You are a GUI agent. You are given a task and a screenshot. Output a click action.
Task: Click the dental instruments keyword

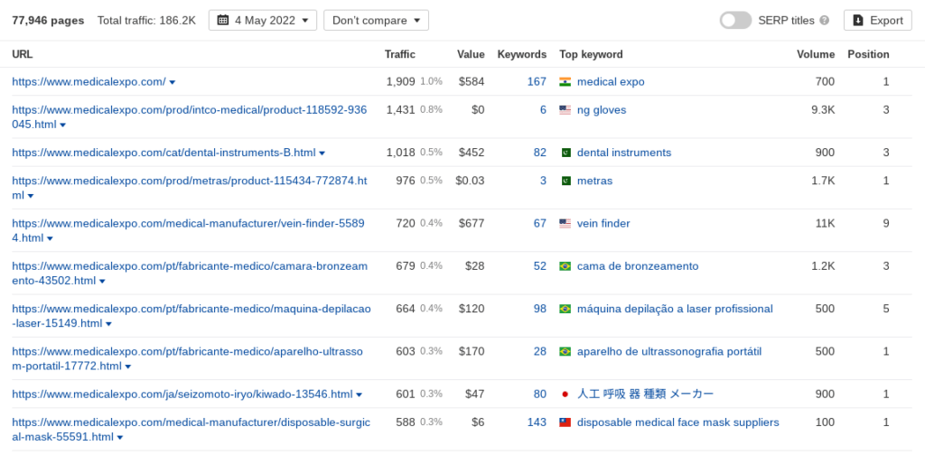coord(624,153)
